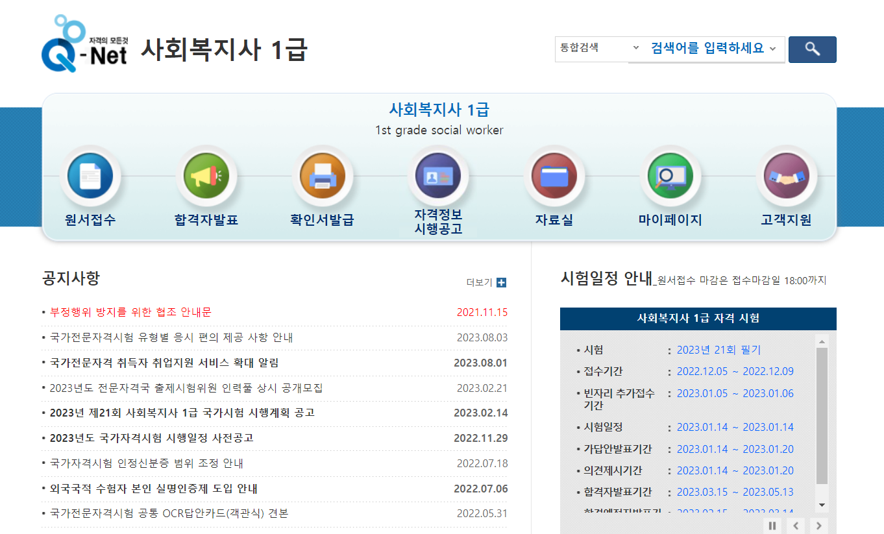Select the 합격자발표 menu label
Screen dimensions: 884x534
tap(206, 220)
